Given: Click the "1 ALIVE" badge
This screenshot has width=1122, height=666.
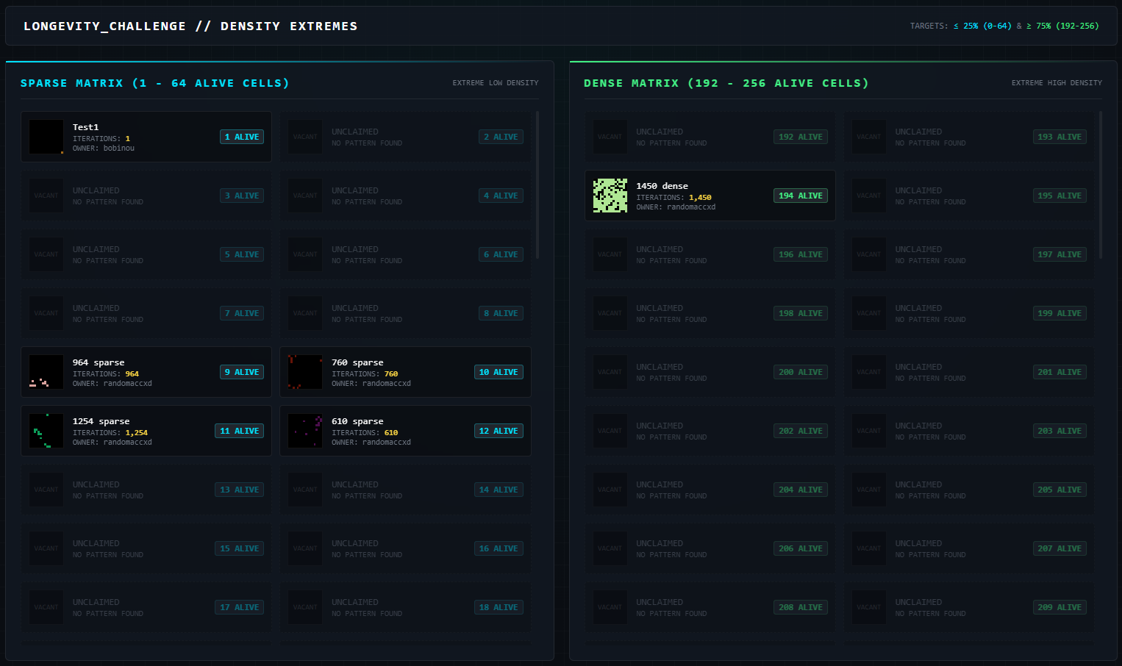Looking at the screenshot, I should [242, 137].
